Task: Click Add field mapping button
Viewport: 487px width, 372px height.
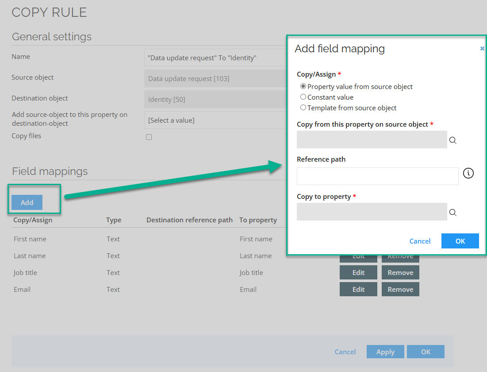Action: coord(27,202)
